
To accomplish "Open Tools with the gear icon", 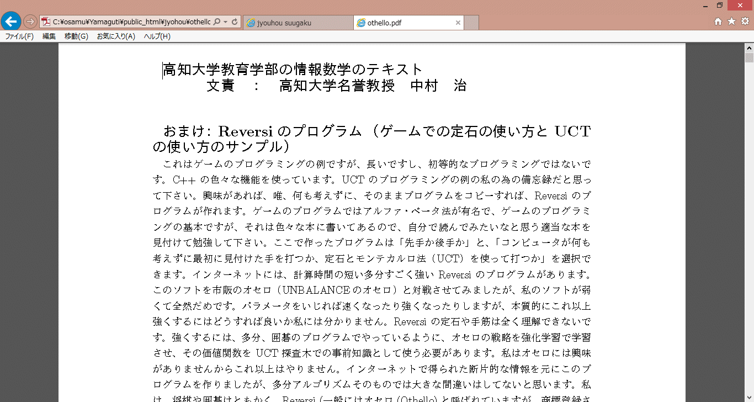I will pyautogui.click(x=745, y=22).
